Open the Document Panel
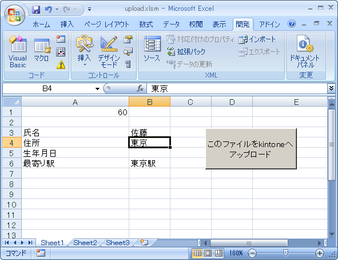Screen dimensions: 338x260 (x=305, y=51)
